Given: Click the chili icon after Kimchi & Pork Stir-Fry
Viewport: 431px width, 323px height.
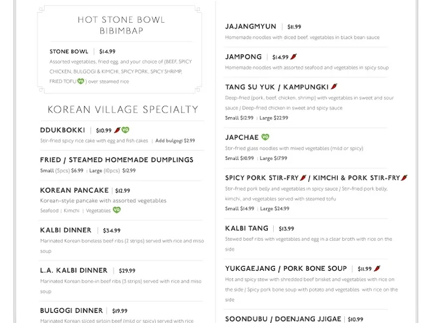Looking at the screenshot, I should (405, 178).
